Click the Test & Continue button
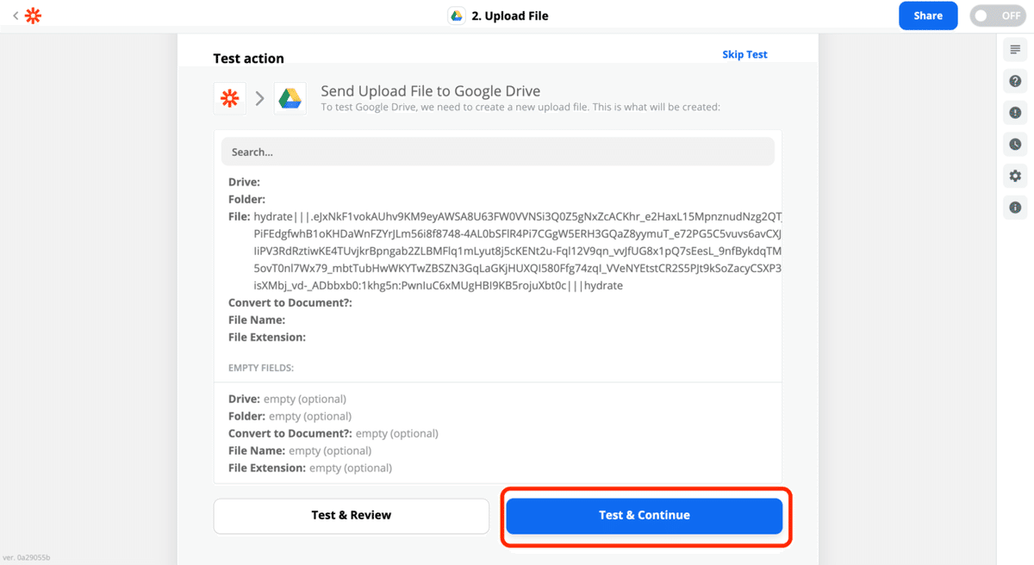Image resolution: width=1034 pixels, height=565 pixels. click(645, 515)
